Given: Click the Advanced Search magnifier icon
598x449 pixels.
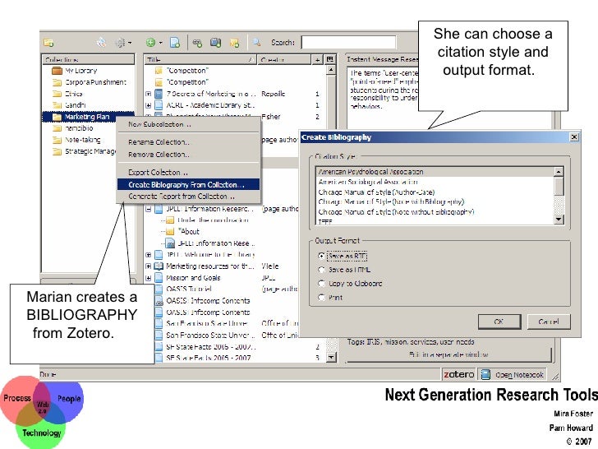Looking at the screenshot, I should point(256,43).
